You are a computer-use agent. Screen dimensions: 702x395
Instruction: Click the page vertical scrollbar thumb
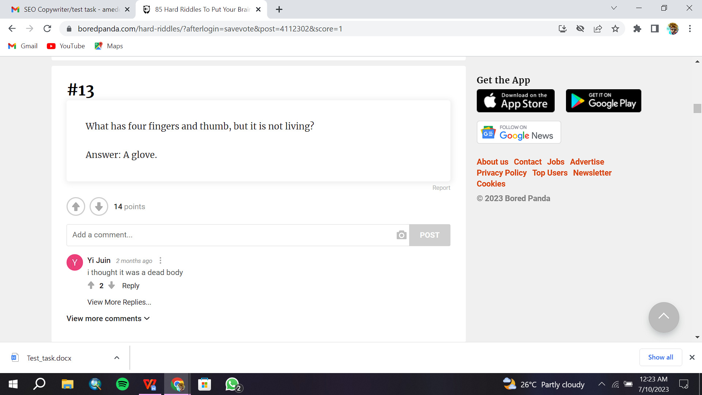(x=697, y=109)
